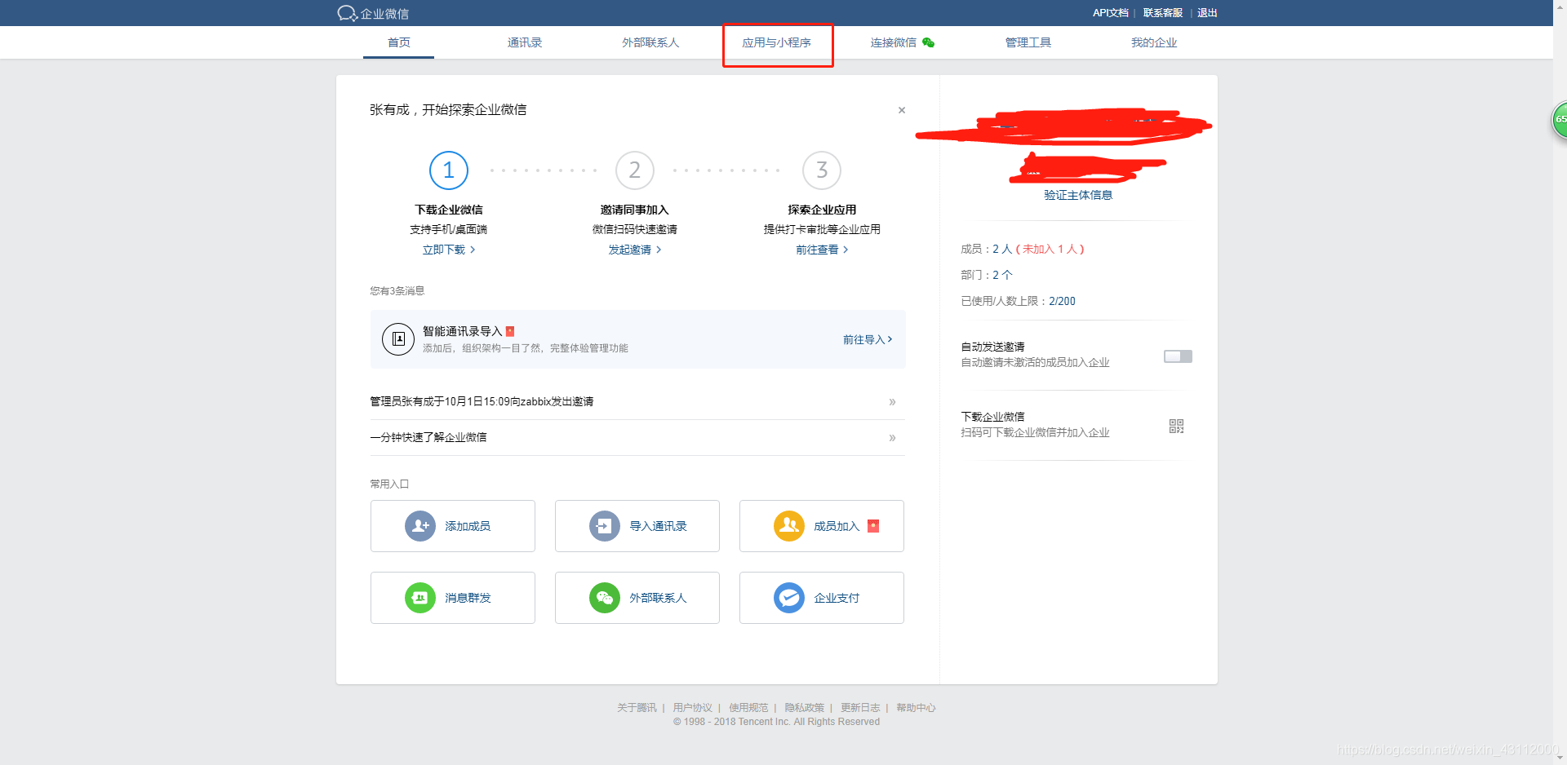Click step 1 circle icon
1567x765 pixels.
(x=448, y=170)
